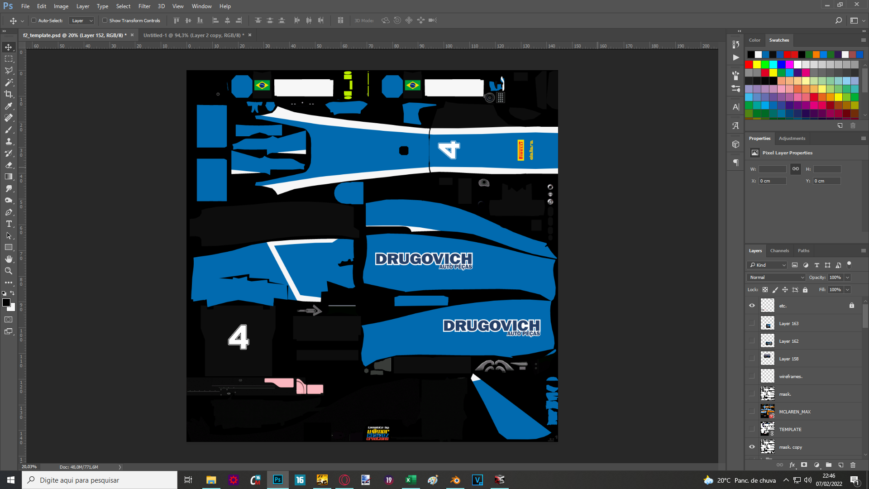Show the wireframes. layer

752,376
